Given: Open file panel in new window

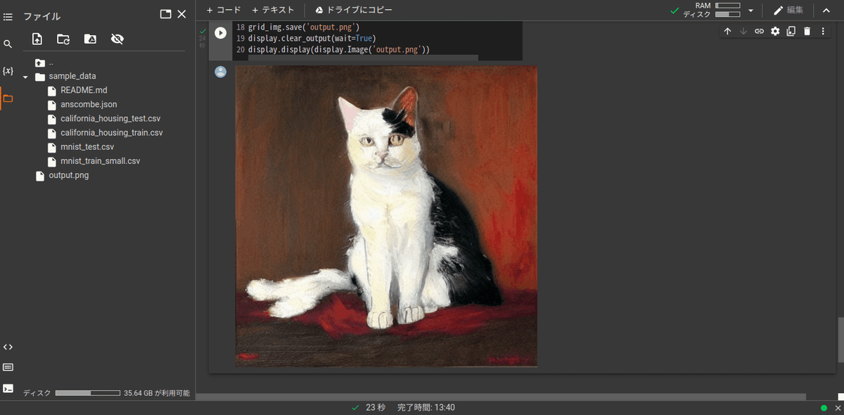Looking at the screenshot, I should (165, 14).
